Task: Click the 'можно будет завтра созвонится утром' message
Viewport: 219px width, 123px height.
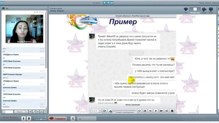Action: (x=153, y=93)
